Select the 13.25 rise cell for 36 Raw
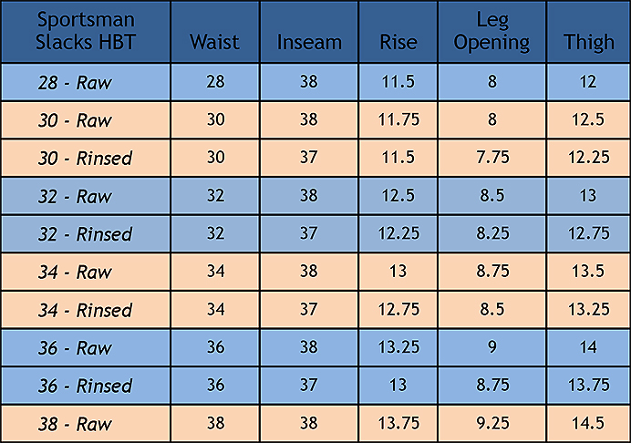The image size is (631, 443). pyautogui.click(x=398, y=347)
